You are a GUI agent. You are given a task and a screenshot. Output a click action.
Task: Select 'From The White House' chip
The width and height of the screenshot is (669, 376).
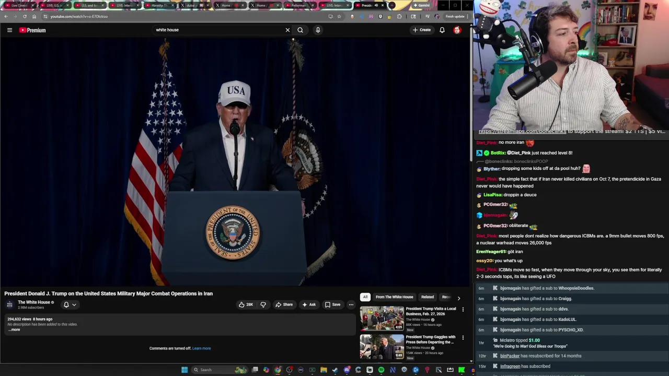tap(394, 297)
